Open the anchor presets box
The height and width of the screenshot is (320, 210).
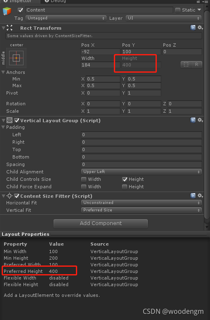pyautogui.click(x=17, y=58)
